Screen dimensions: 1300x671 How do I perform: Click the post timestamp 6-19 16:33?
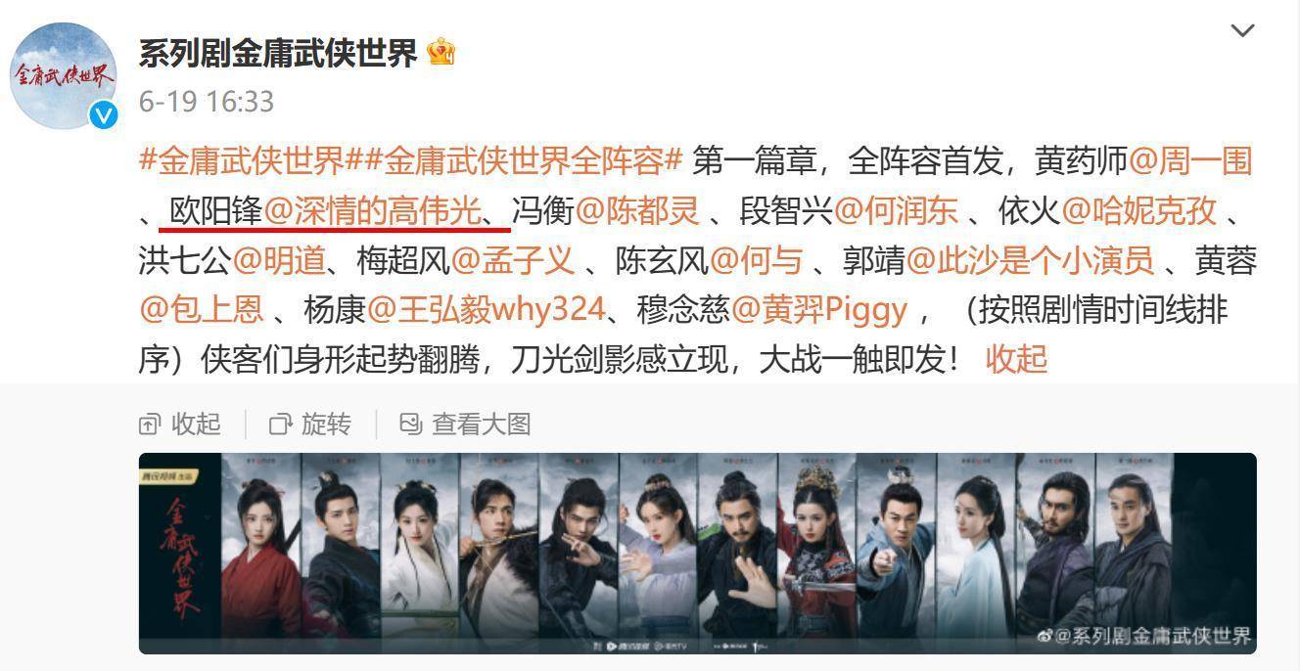[207, 102]
